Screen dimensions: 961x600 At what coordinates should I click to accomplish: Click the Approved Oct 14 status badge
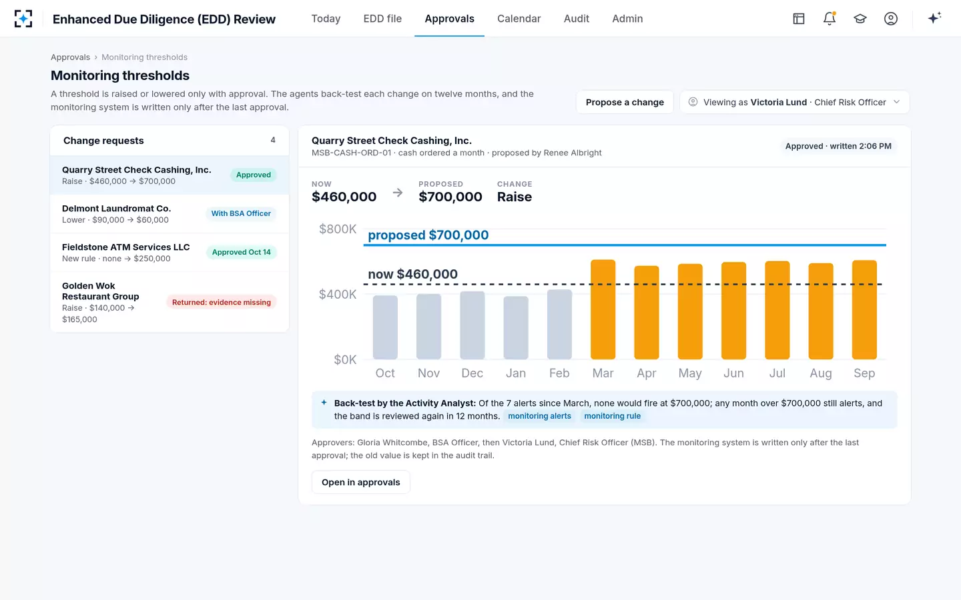coord(241,252)
